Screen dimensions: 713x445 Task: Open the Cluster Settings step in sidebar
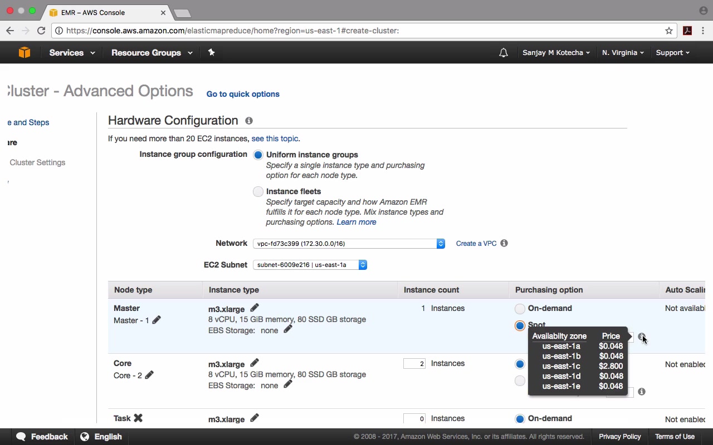(x=37, y=162)
